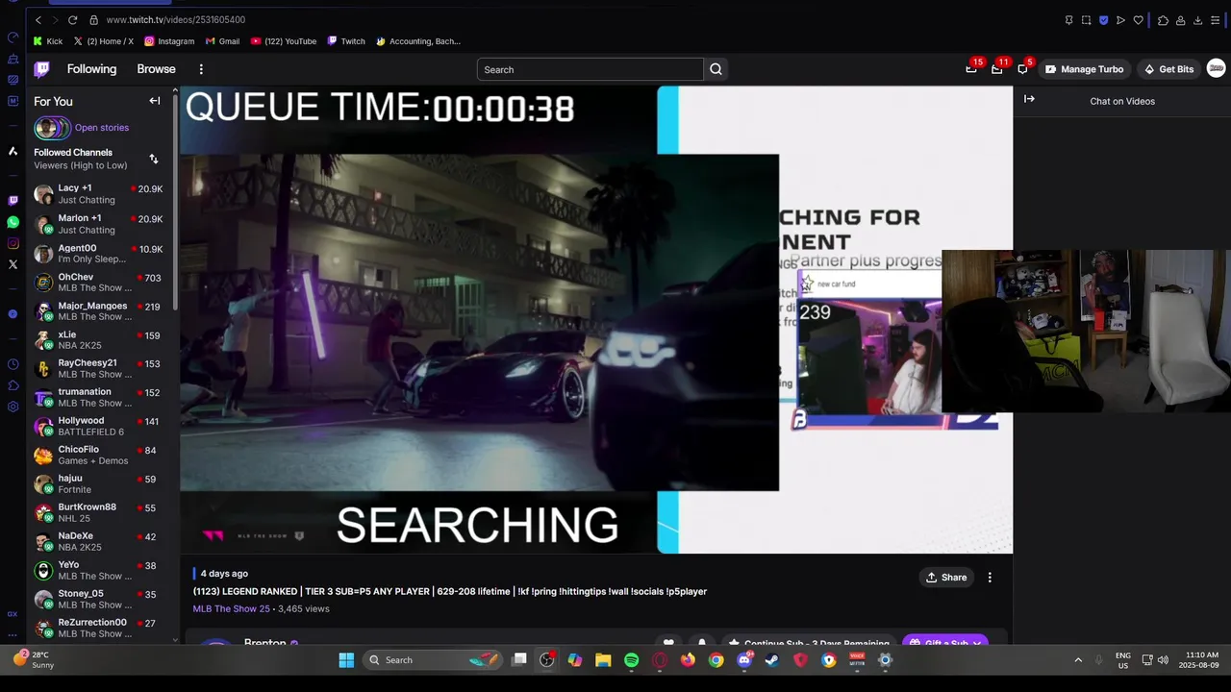Open Spotify from taskbar

tap(631, 660)
